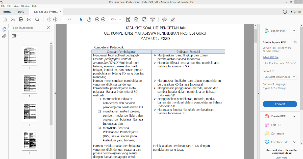This screenshot has width=303, height=159.
Task: Click the Find (search) icon
Action: coord(37,19)
